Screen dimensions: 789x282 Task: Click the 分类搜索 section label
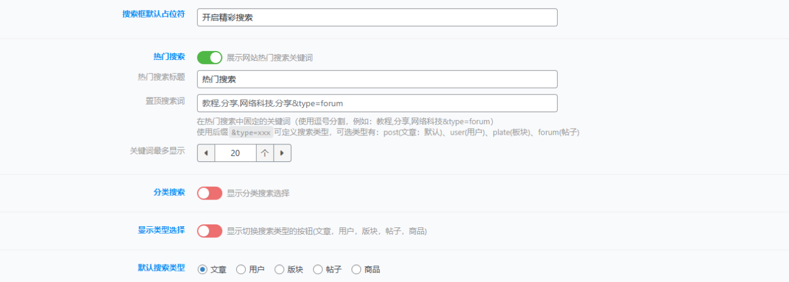click(x=169, y=192)
